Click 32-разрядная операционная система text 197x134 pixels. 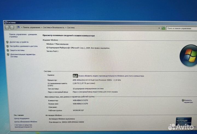pos(88,89)
